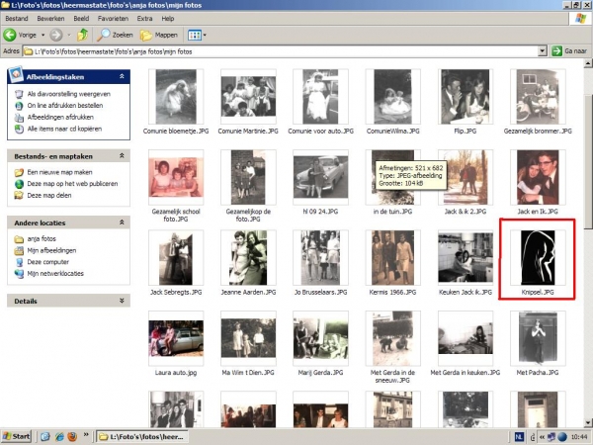The width and height of the screenshot is (593, 445).
Task: Select Kermis 1966.JPG thumbnail
Action: pyautogui.click(x=393, y=258)
